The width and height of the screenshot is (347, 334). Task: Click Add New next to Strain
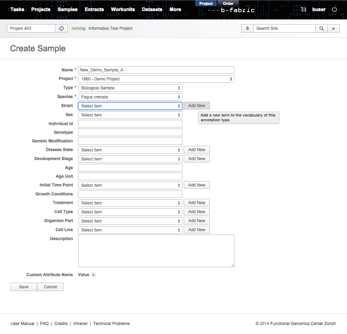click(197, 106)
